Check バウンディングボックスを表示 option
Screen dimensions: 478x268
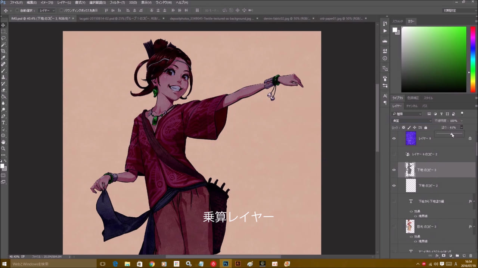click(61, 10)
